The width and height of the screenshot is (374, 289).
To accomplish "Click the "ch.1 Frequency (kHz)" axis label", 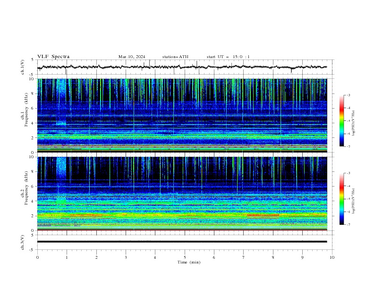I will (x=24, y=110).
